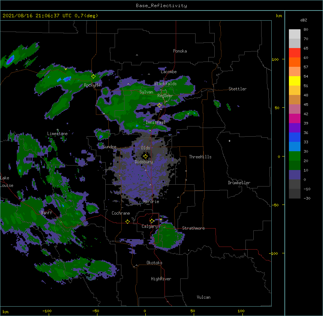Click the HighRiver label

161,279
